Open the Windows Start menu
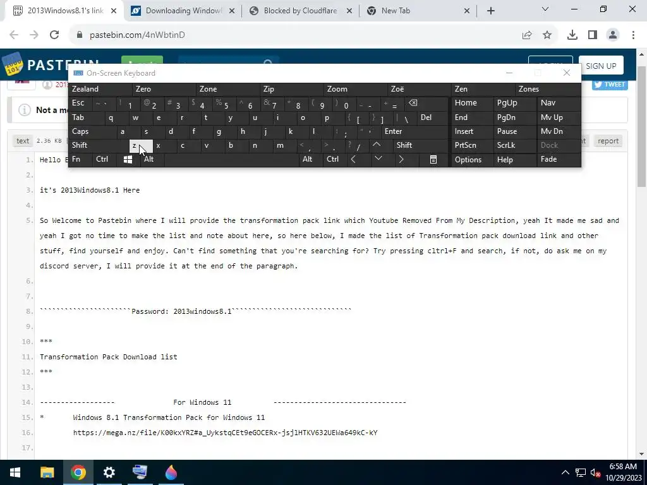 click(15, 472)
